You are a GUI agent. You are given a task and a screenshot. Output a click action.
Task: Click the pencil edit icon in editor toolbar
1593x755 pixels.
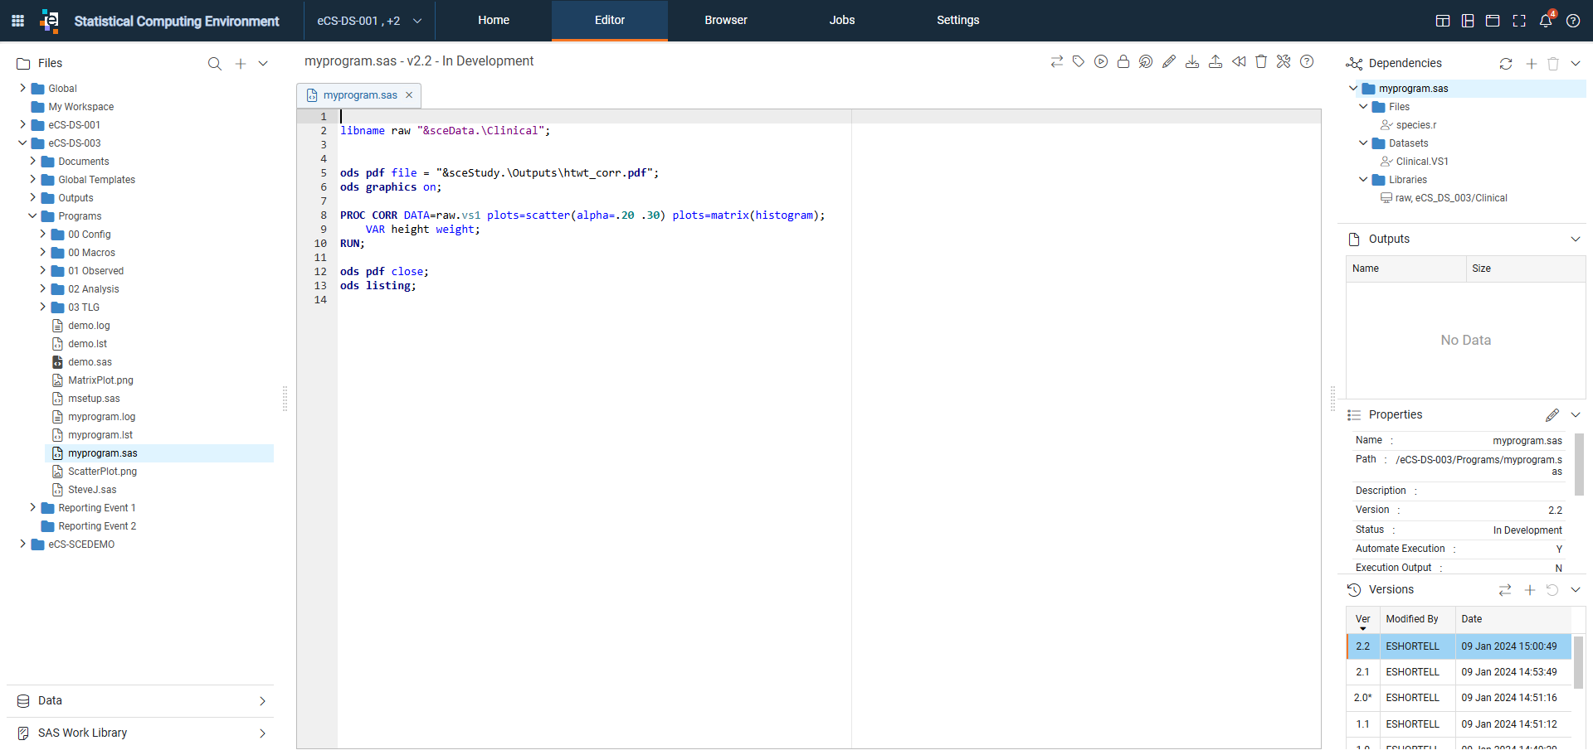[1169, 61]
